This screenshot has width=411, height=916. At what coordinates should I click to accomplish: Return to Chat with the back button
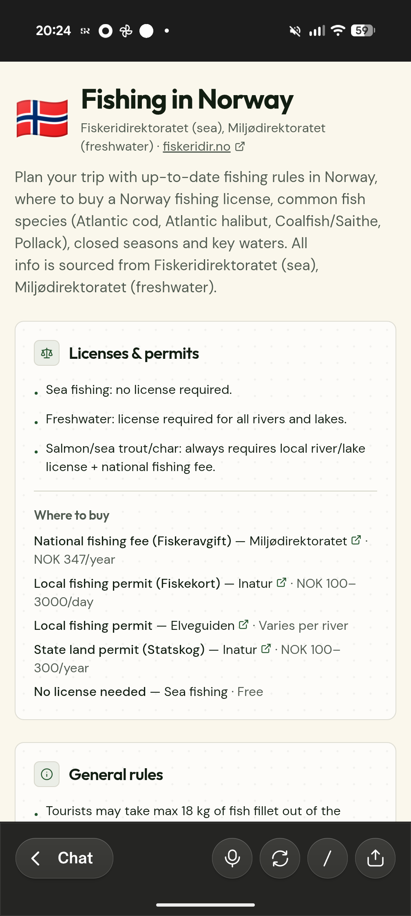click(x=64, y=858)
